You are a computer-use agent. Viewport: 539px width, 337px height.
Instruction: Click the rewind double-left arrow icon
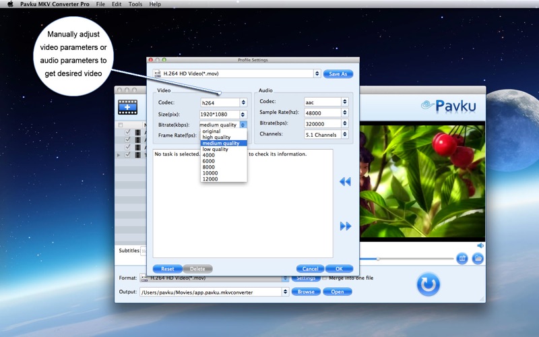(345, 181)
